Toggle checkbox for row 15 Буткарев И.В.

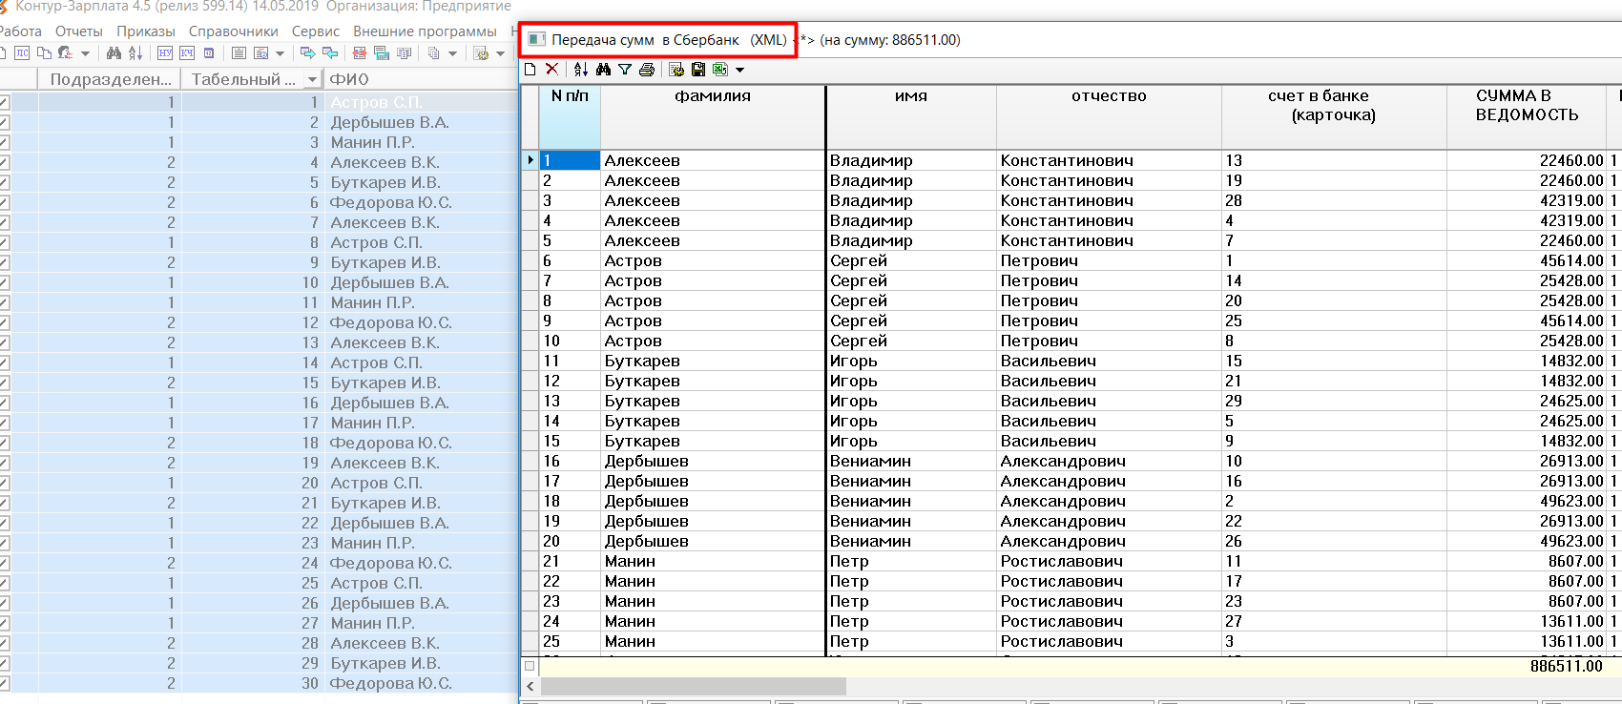(x=4, y=383)
